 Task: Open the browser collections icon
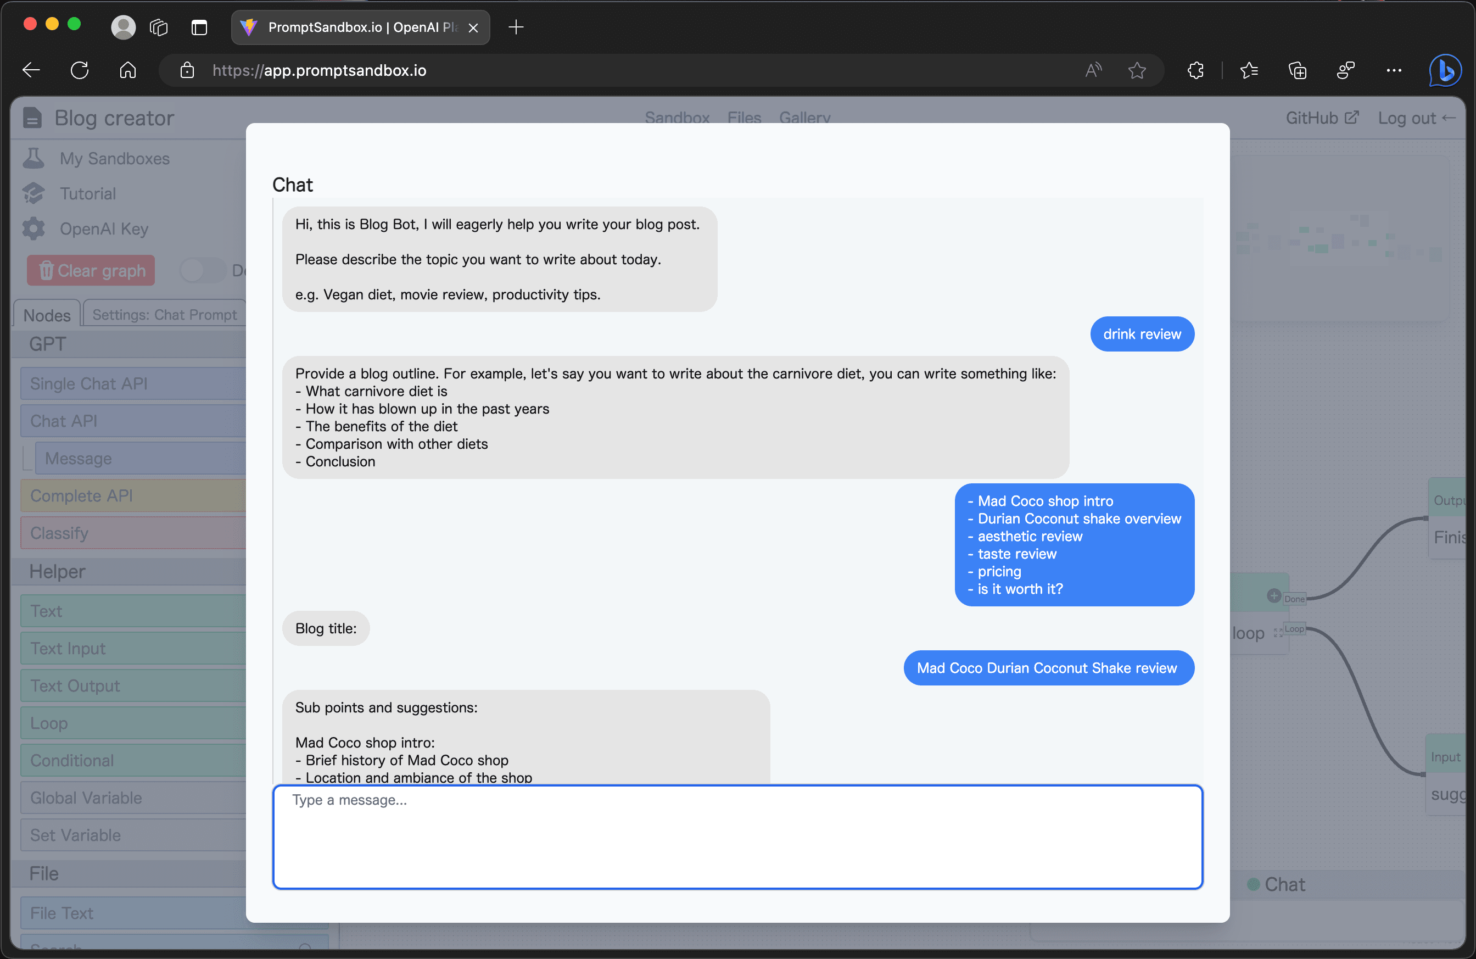pyautogui.click(x=1297, y=71)
